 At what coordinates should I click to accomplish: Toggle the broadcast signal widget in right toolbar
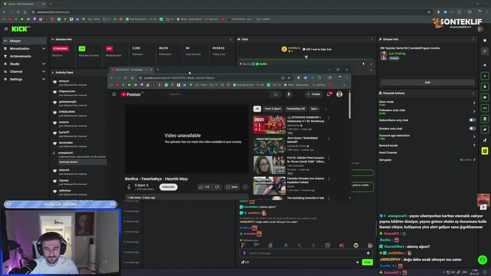(485, 108)
